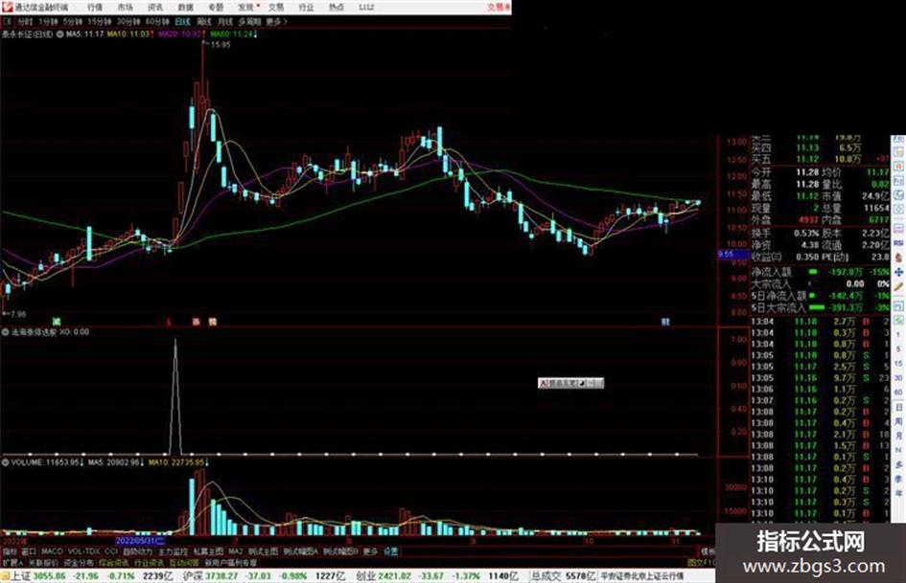Image resolution: width=906 pixels, height=583 pixels.
Task: Click sidebar period button 60
Action: [898, 392]
